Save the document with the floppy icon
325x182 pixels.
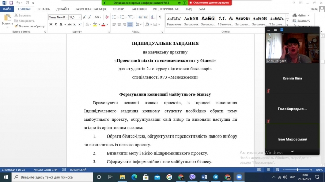(11, 3)
